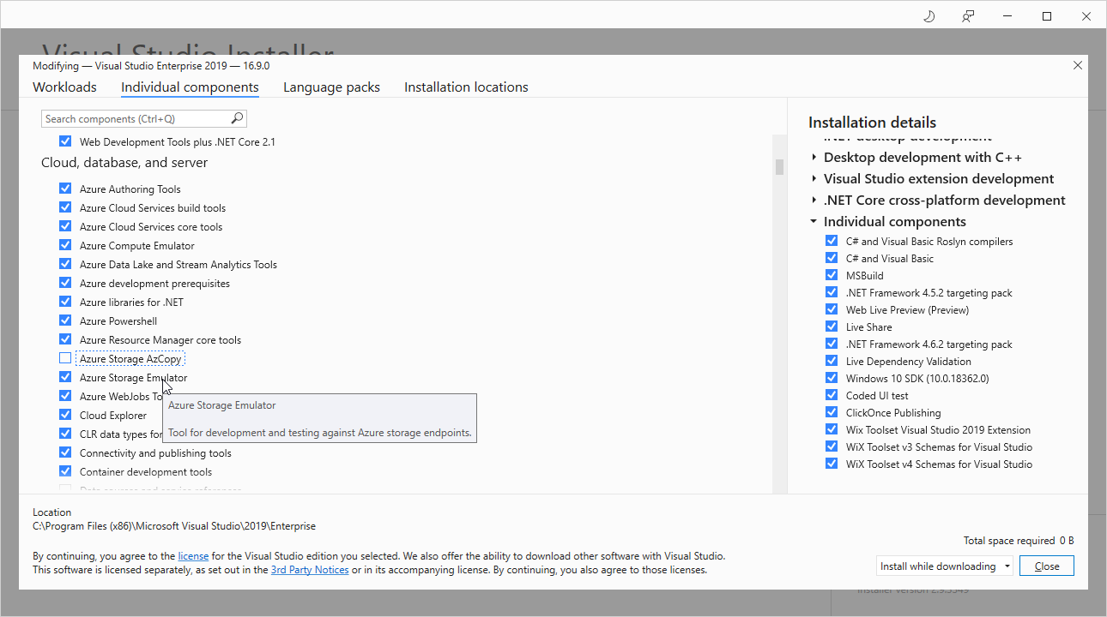Image resolution: width=1107 pixels, height=617 pixels.
Task: Open the Install while downloading dropdown
Action: tap(945, 566)
